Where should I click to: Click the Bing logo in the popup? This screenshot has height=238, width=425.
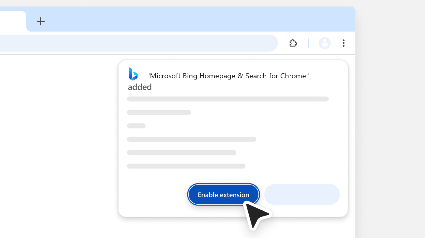(x=133, y=74)
